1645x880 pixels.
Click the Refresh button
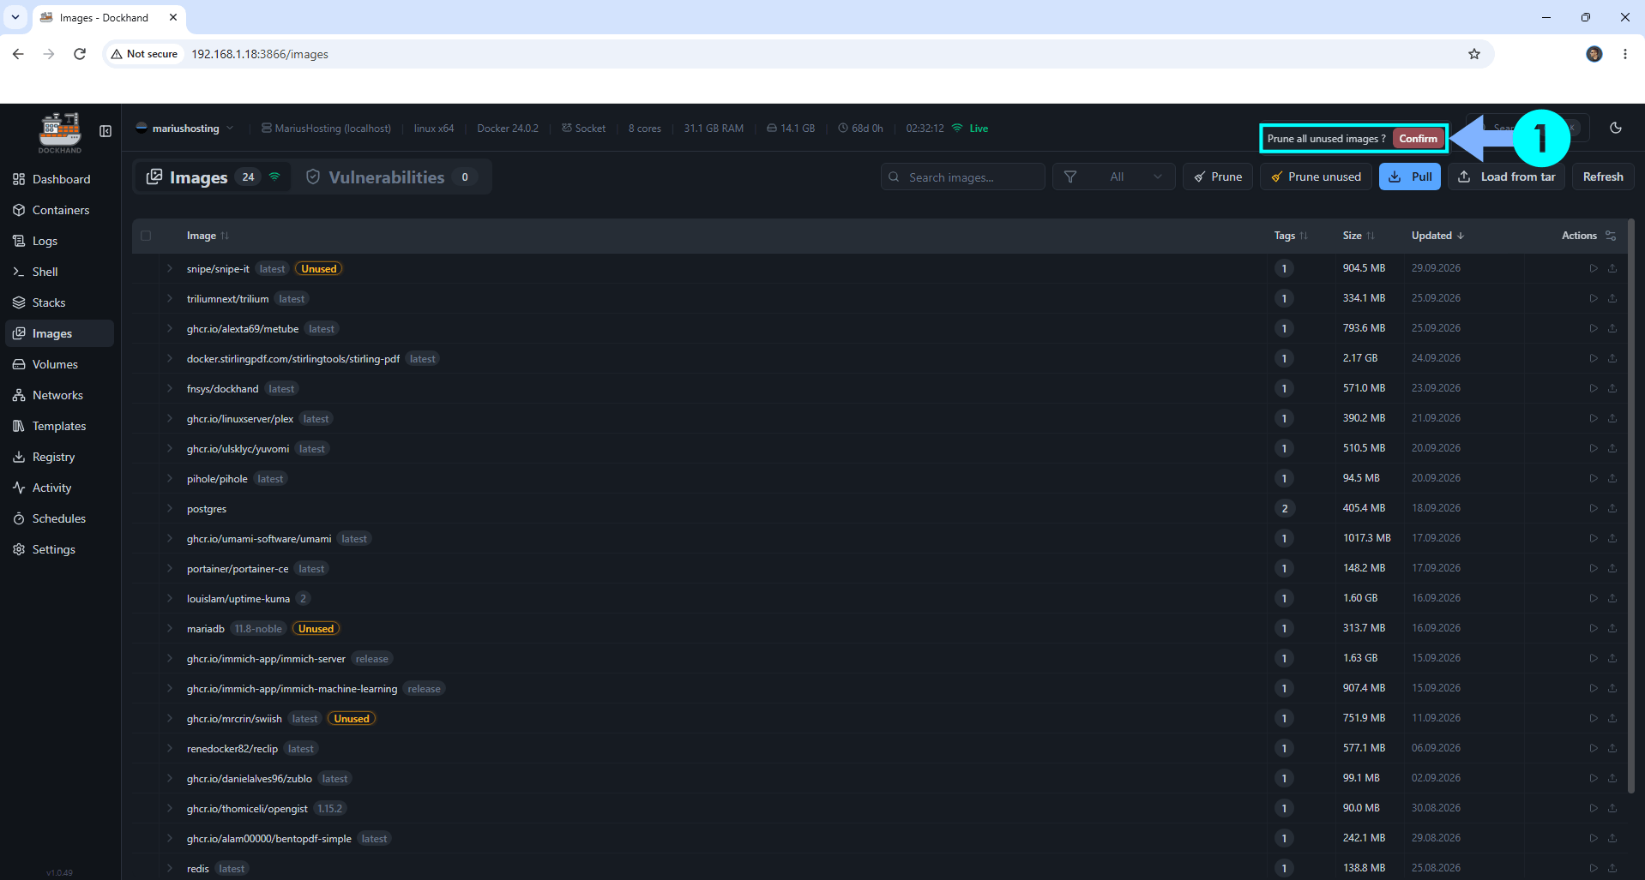[x=1602, y=177]
